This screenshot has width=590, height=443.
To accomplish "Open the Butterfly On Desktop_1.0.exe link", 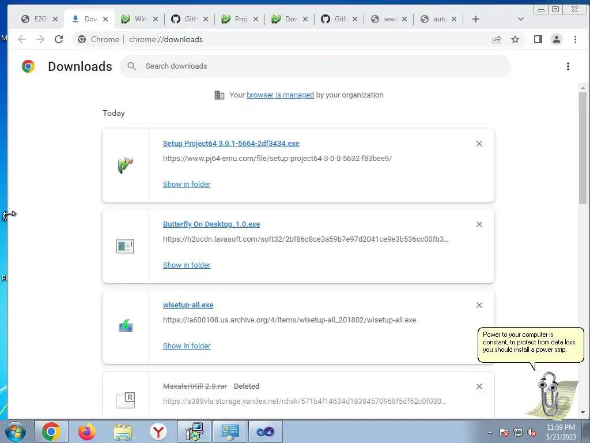I will 211,224.
